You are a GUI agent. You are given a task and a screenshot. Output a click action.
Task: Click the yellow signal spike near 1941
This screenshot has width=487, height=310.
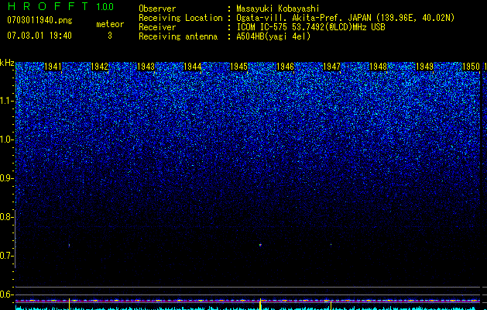point(69,304)
